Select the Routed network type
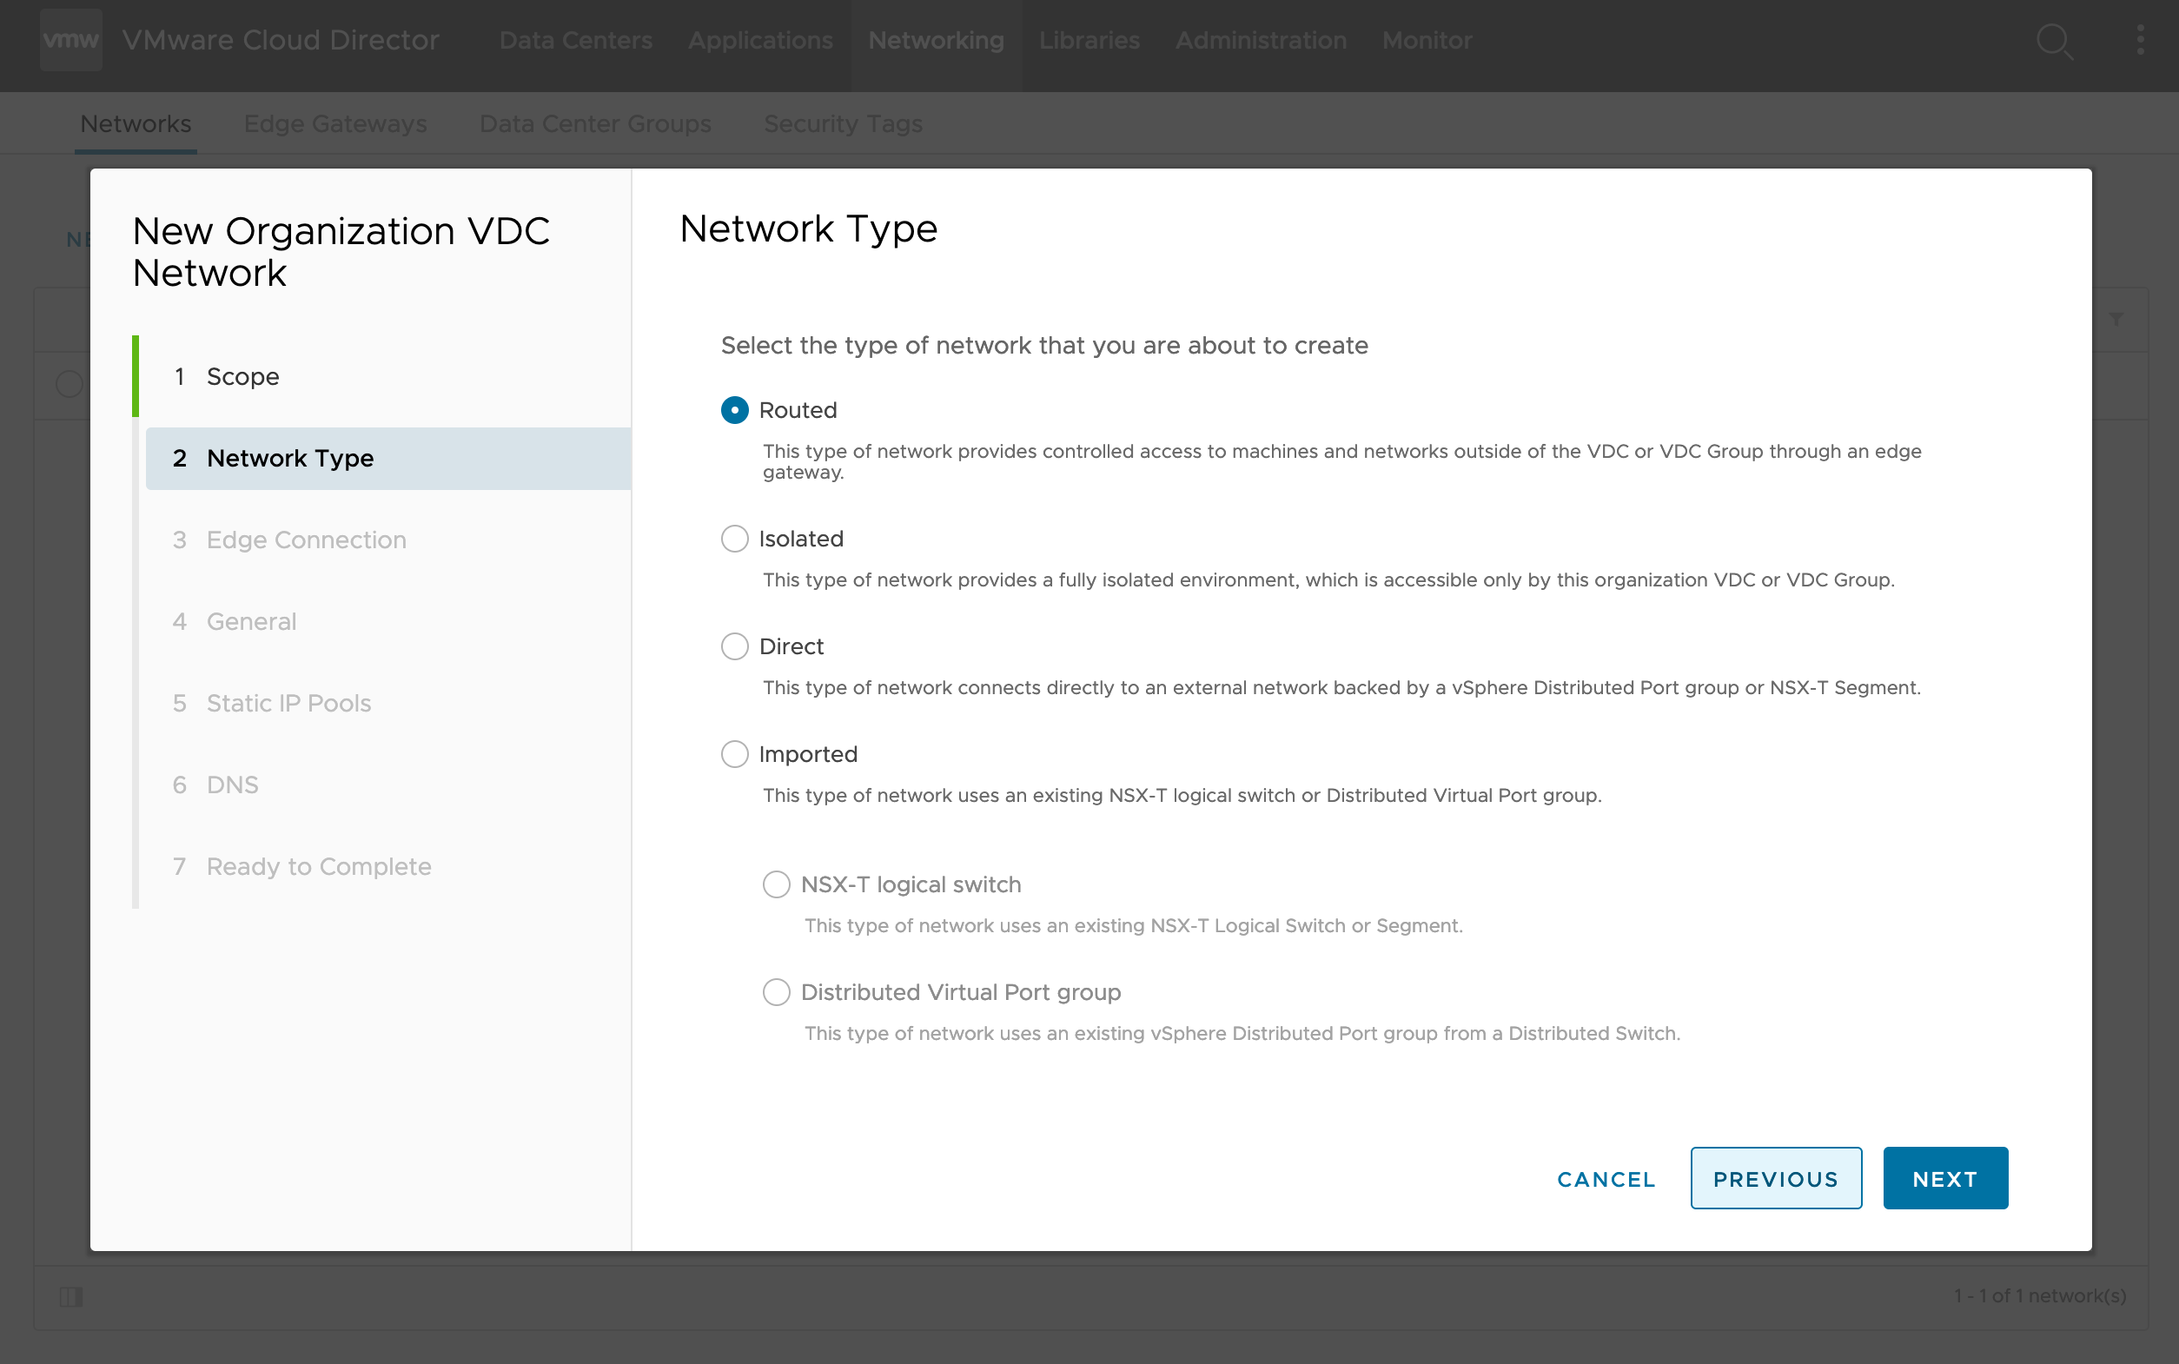 (734, 410)
